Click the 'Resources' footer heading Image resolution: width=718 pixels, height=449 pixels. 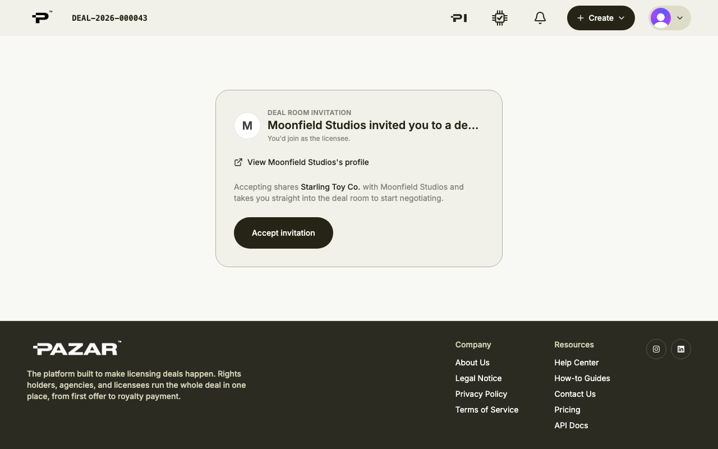click(574, 345)
